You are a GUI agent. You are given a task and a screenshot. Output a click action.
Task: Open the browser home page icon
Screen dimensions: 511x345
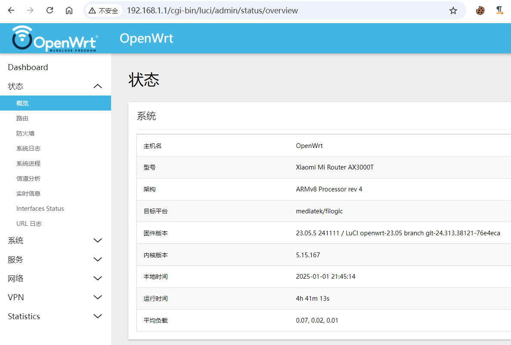click(x=69, y=10)
